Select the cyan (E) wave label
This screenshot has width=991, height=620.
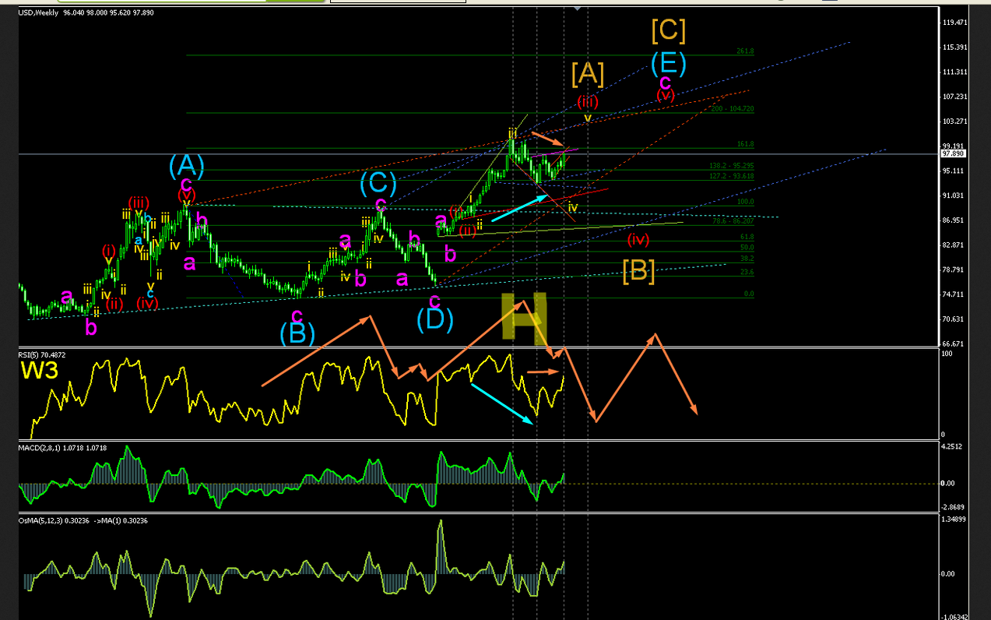point(669,63)
